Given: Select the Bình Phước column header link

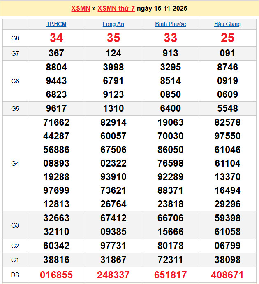Looking at the screenshot, I should pos(170,24).
